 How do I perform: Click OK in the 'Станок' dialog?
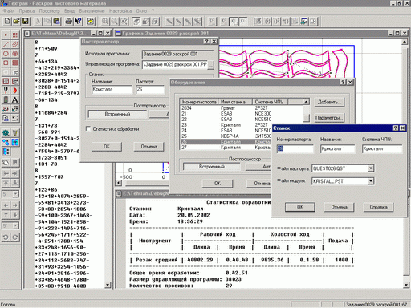coord(300,207)
